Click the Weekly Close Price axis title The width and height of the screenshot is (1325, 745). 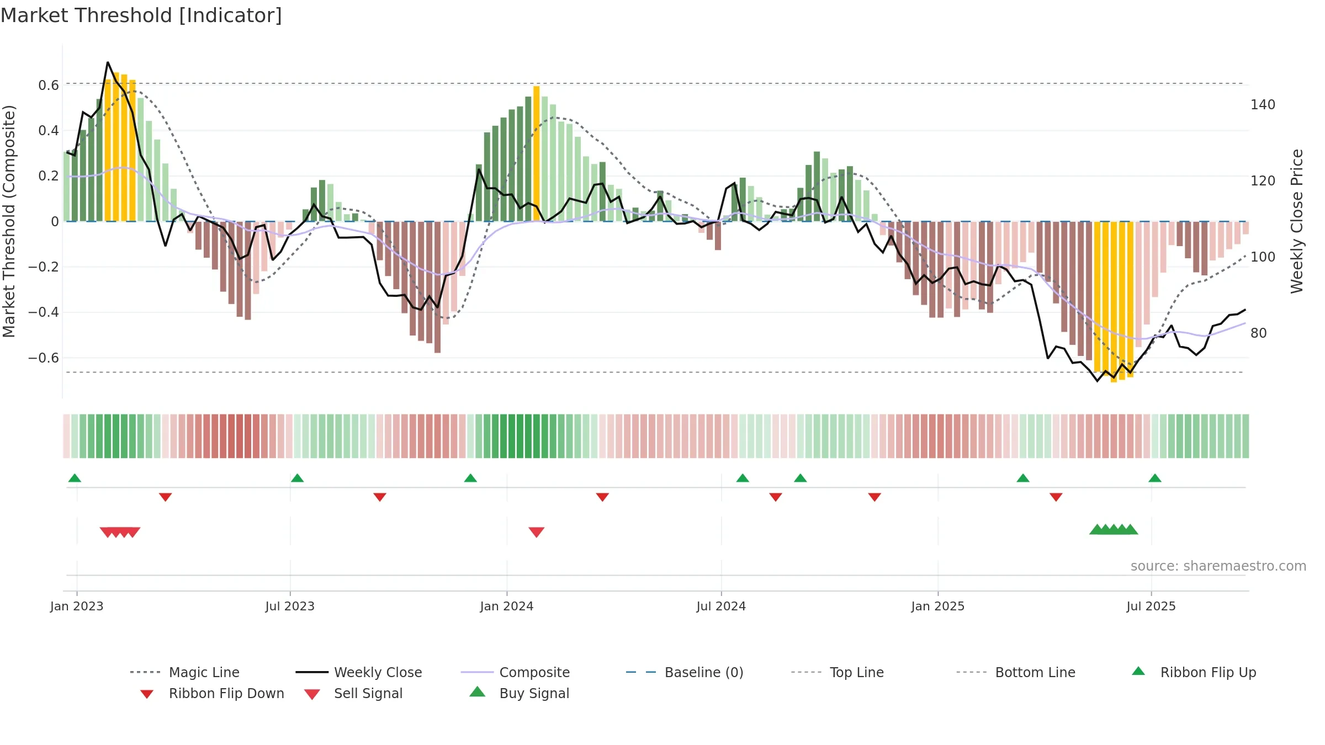click(x=1297, y=221)
